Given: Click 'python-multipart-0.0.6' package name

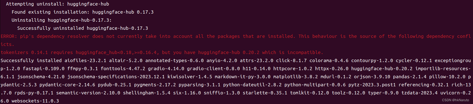Looking at the screenshot, I should coord(315,85).
